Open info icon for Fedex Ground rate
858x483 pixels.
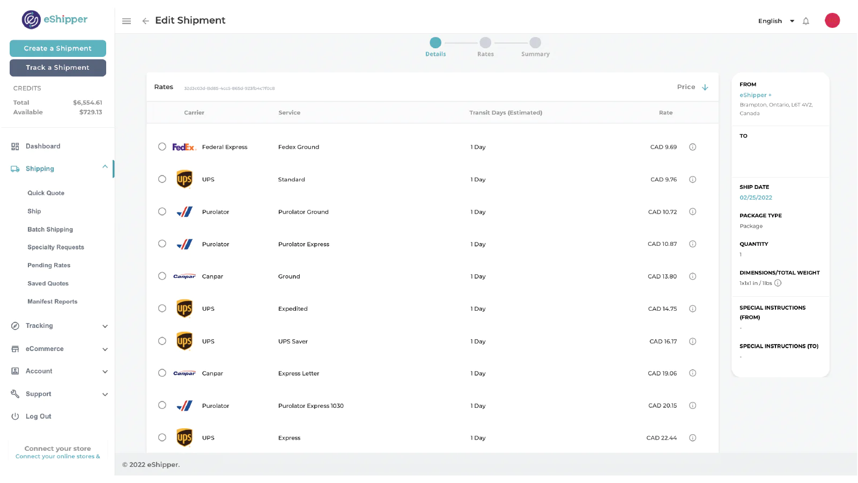tap(692, 147)
